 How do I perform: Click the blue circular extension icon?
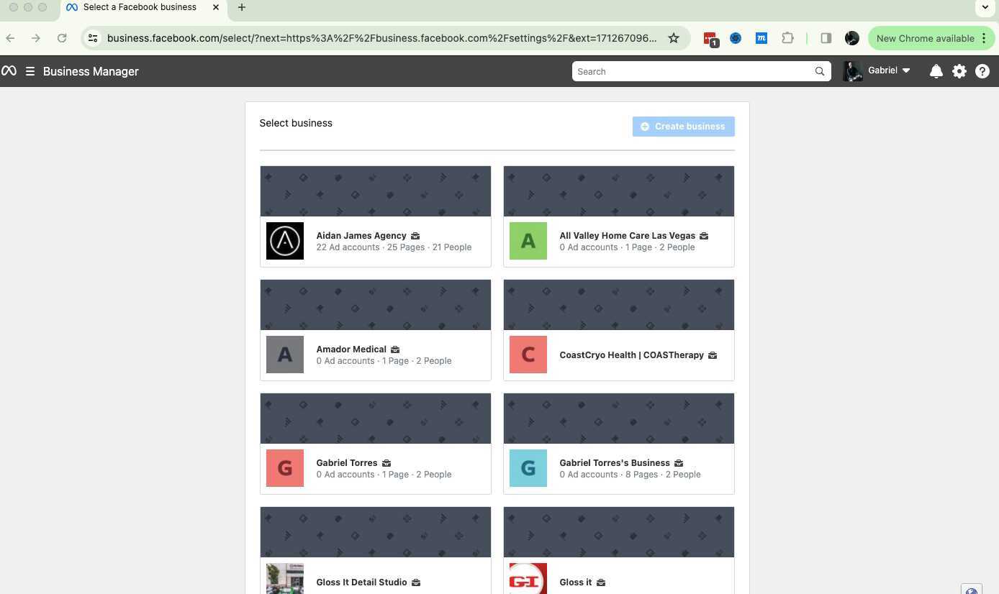[736, 38]
